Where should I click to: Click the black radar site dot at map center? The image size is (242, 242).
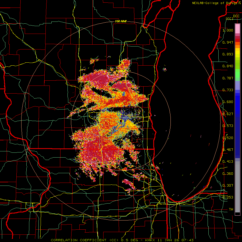[121, 121]
